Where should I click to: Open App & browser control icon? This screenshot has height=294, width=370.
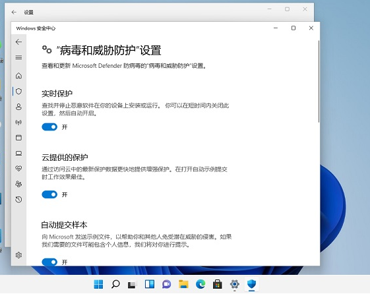pyautogui.click(x=18, y=138)
